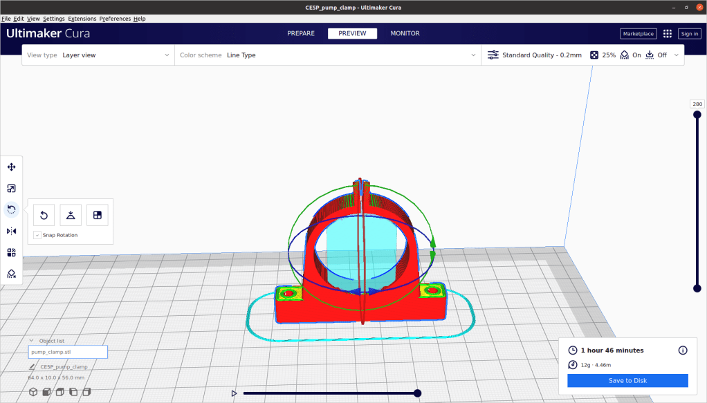
Task: Activate the Mirror tool
Action: (11, 231)
